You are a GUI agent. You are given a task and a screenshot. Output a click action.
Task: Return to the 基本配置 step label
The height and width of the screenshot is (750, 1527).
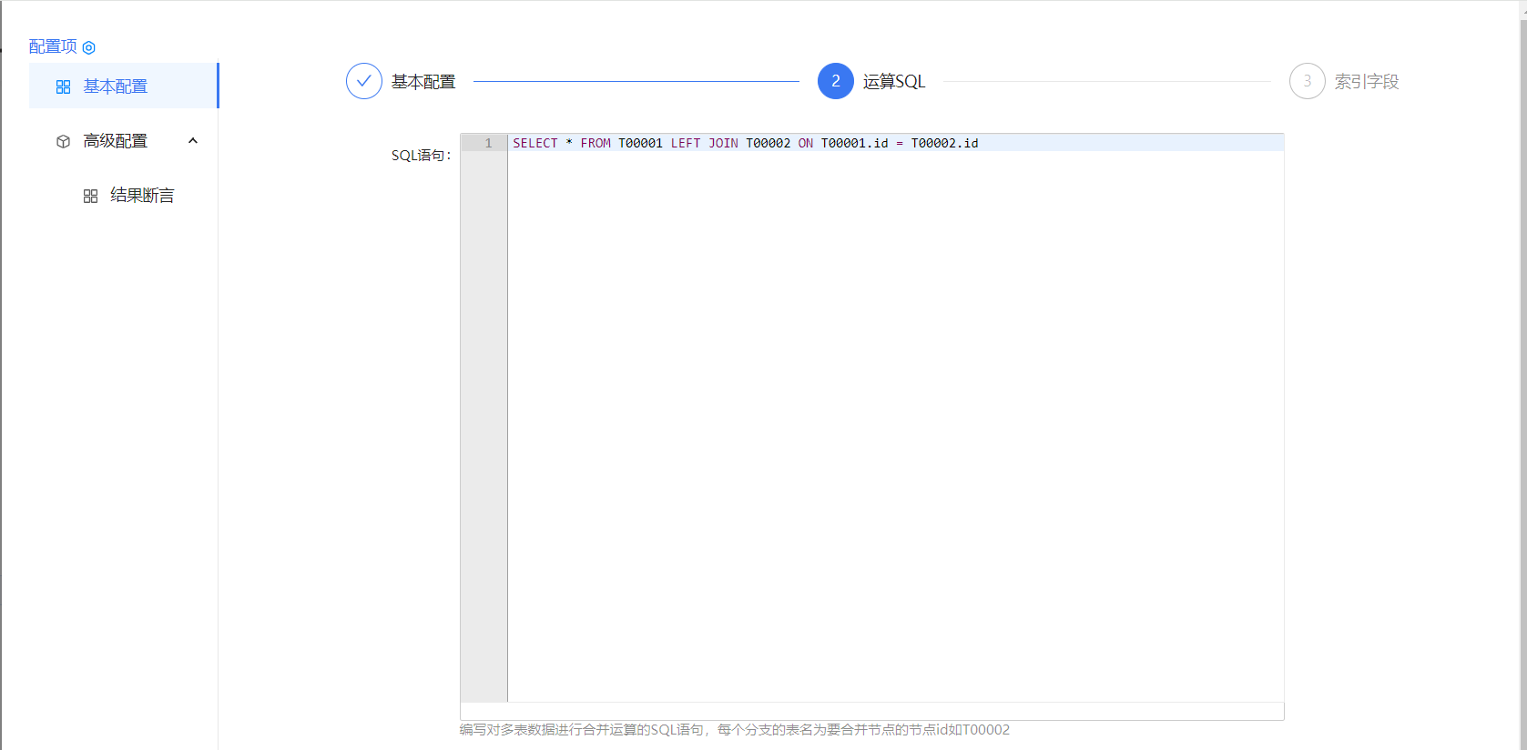click(x=423, y=82)
